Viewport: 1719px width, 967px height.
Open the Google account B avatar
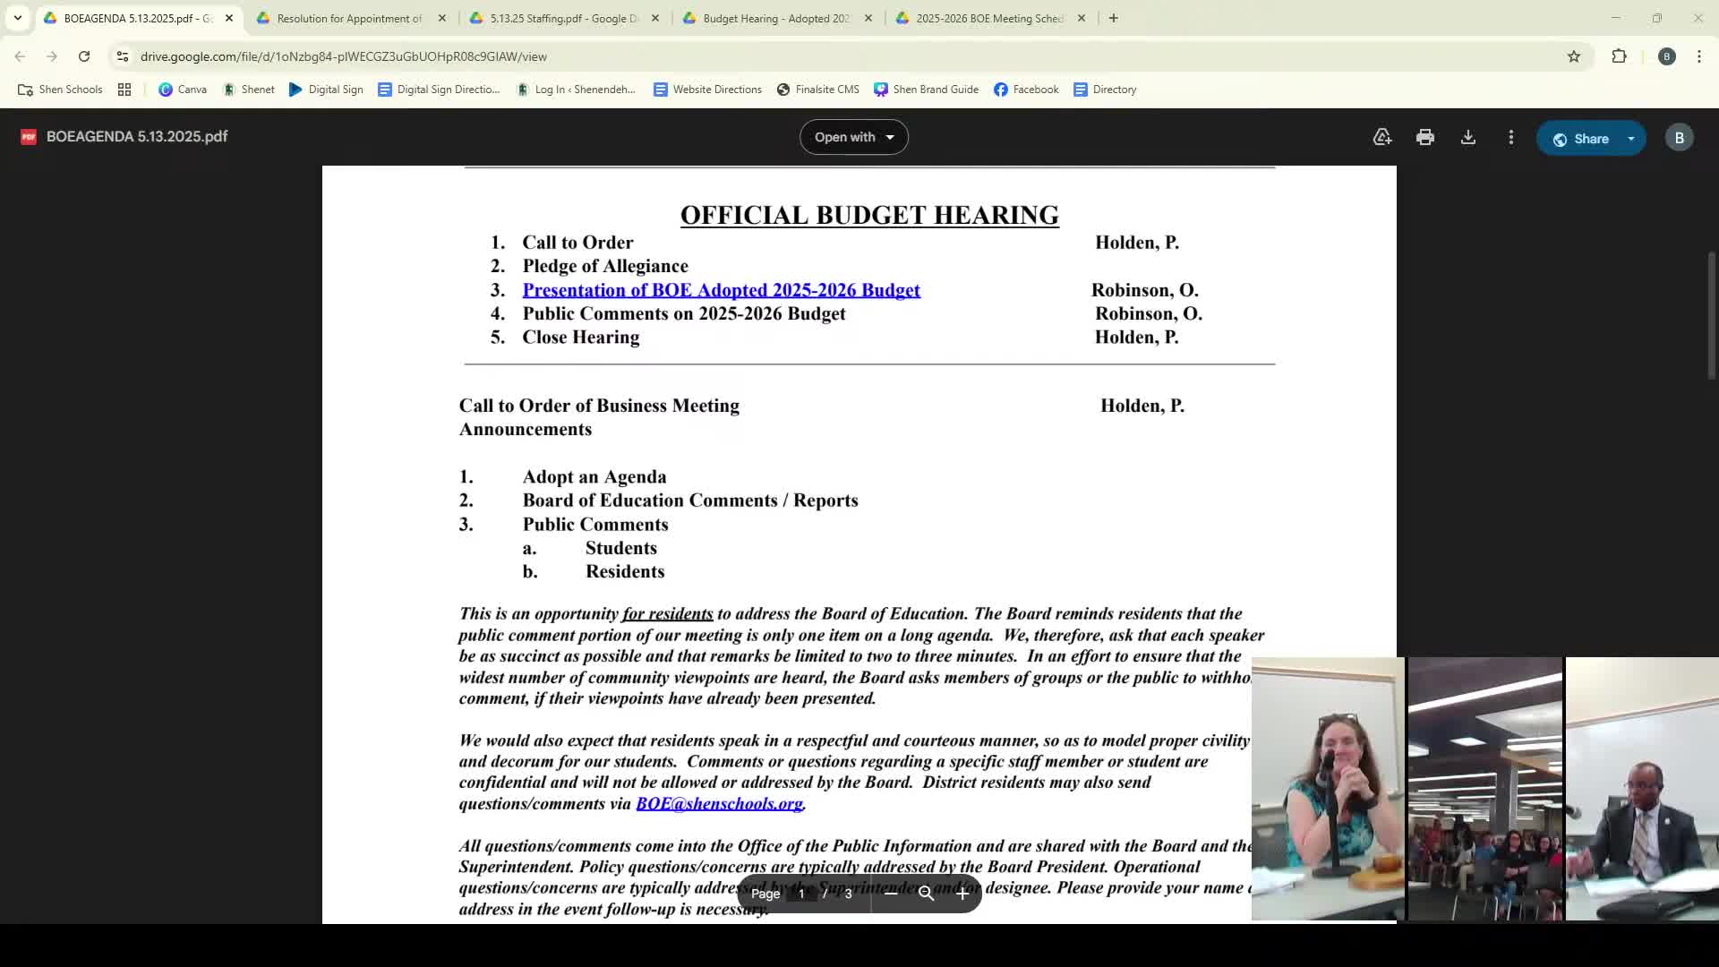(1680, 138)
